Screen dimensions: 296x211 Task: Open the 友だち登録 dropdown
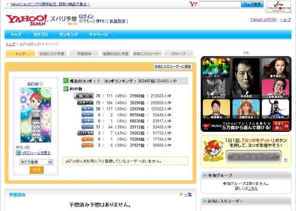click(x=36, y=162)
